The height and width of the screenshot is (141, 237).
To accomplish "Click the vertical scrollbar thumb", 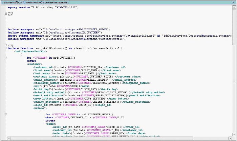I will [234, 27].
